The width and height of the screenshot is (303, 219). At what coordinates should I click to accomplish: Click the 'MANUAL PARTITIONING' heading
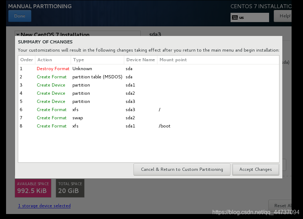click(40, 6)
